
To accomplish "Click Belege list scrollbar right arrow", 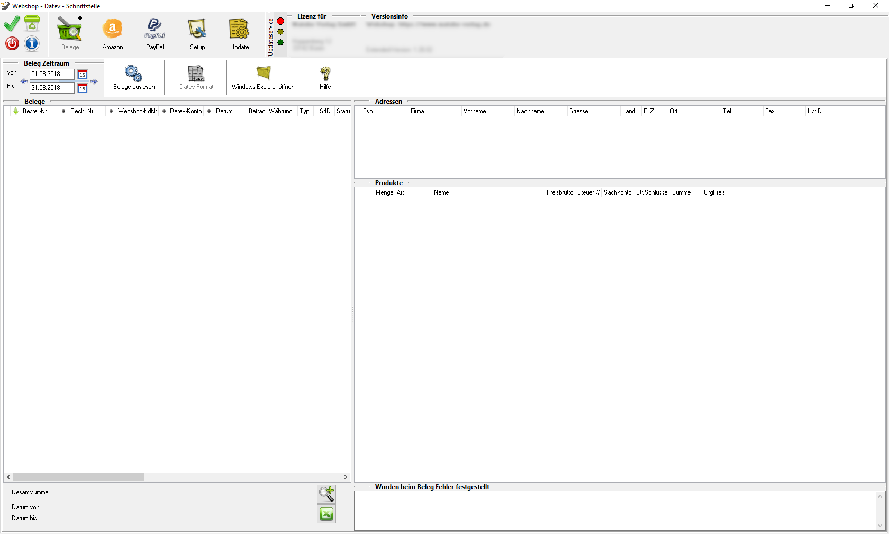I will click(346, 477).
